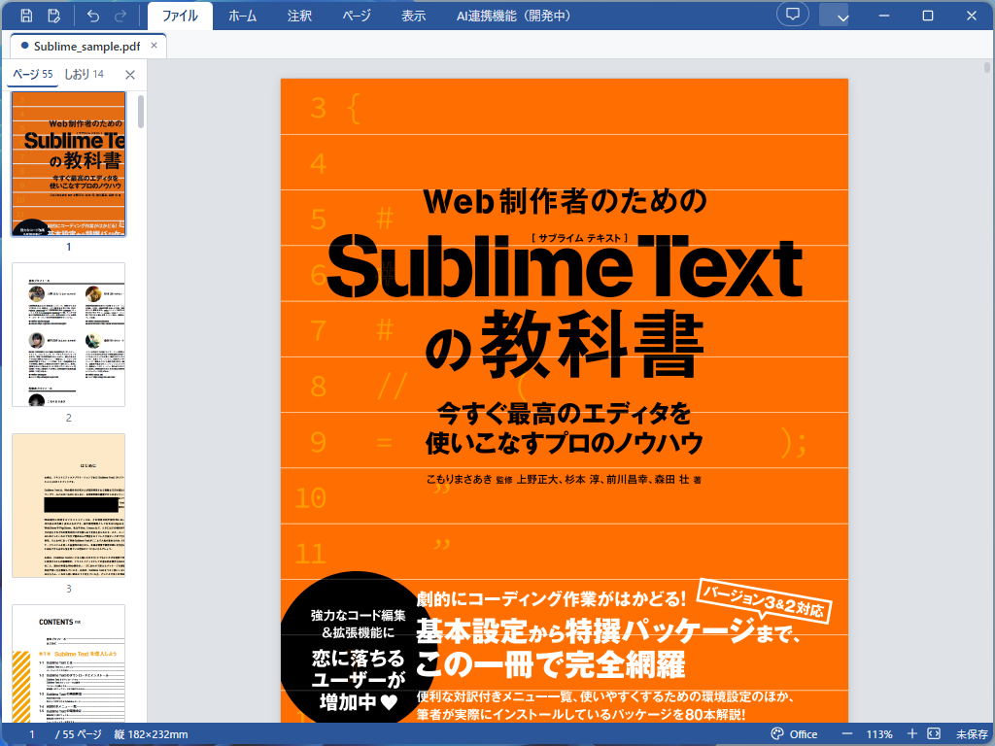Open the 注釈 tab
This screenshot has width=995, height=746.
[299, 16]
